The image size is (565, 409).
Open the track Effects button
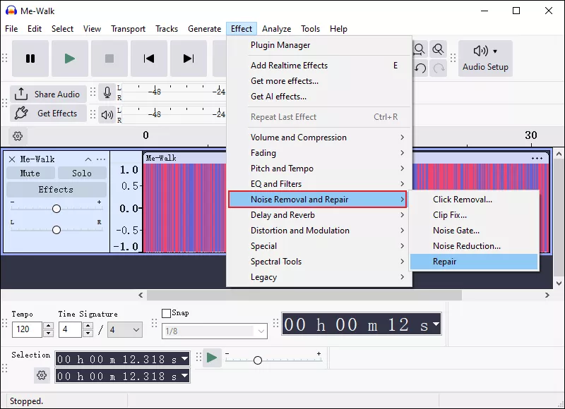(56, 190)
